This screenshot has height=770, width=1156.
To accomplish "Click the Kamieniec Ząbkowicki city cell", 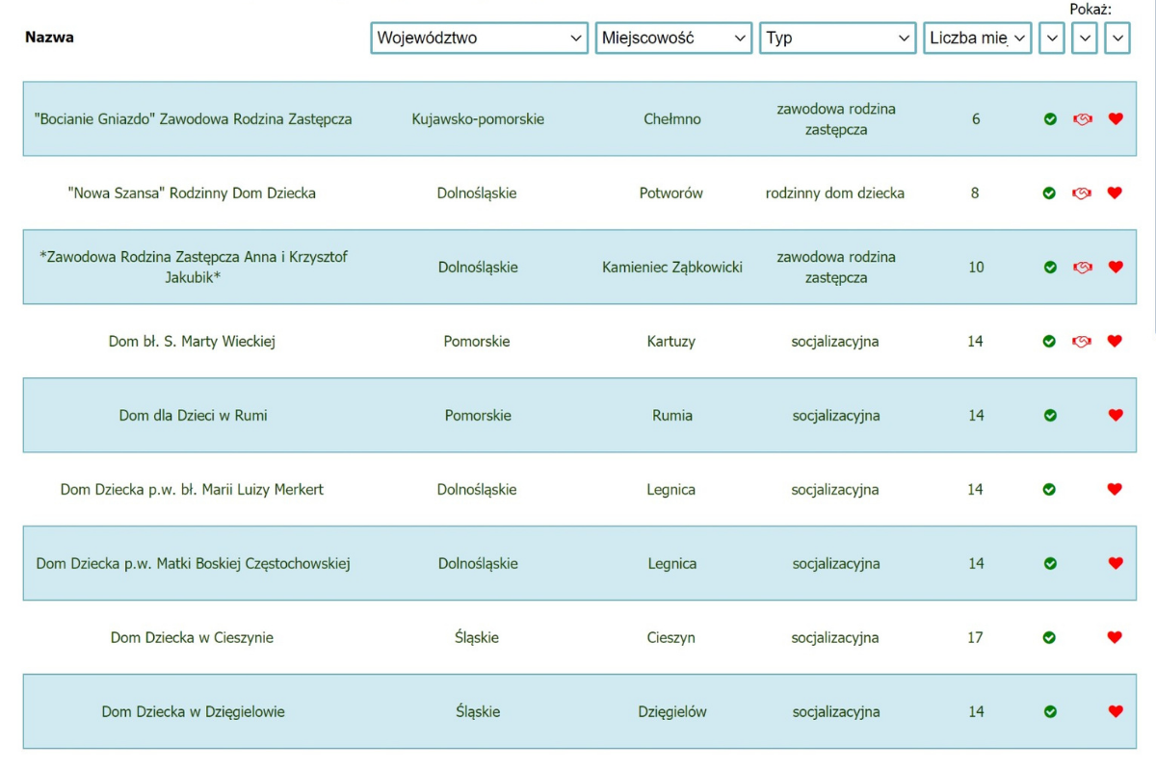I will (672, 267).
